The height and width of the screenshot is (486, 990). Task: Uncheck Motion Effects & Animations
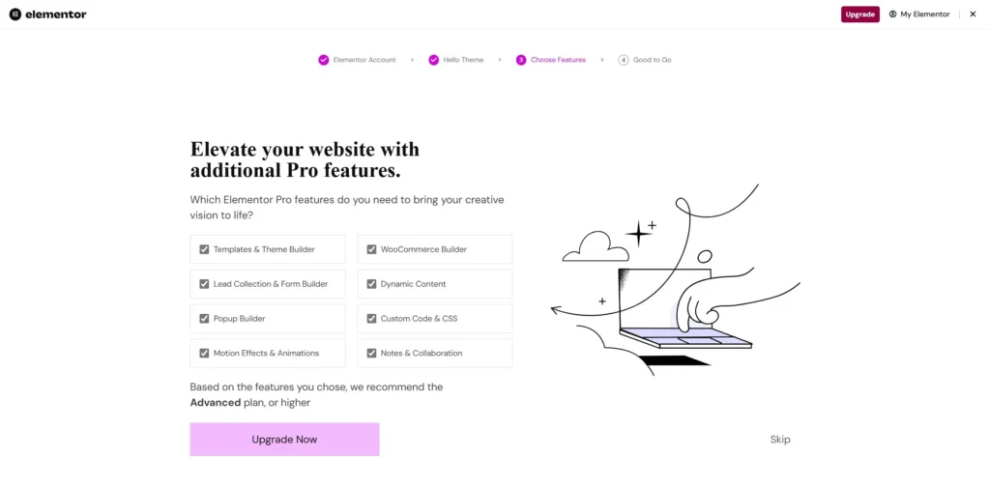[204, 354]
